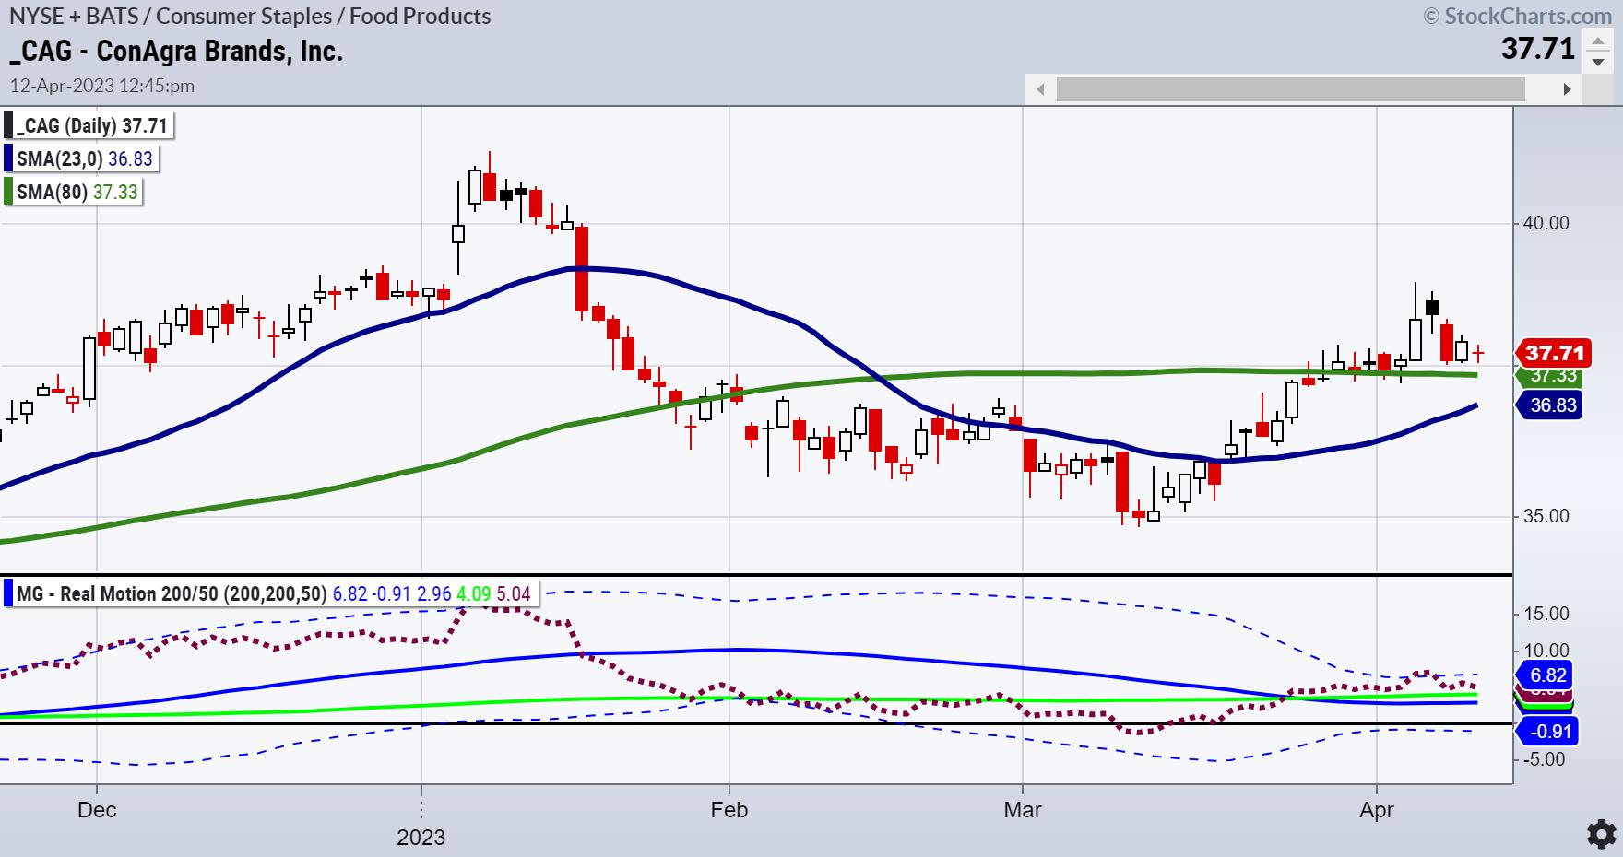Click the left arrow of the horizontal scrollbar
The height and width of the screenshot is (857, 1623).
click(x=1040, y=89)
